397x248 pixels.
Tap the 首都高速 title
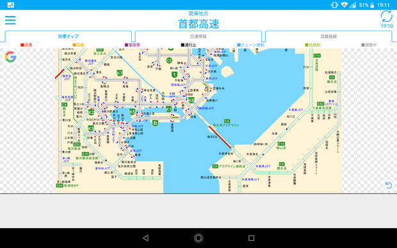[199, 24]
